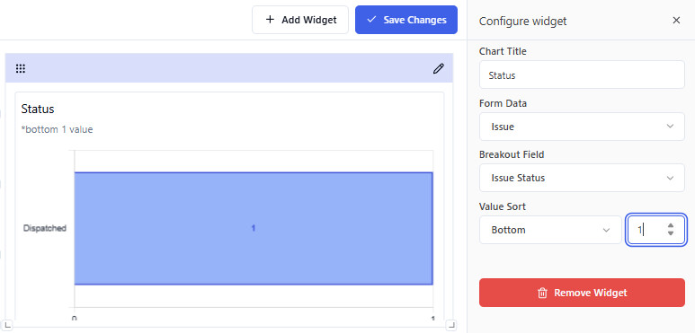This screenshot has width=695, height=333.
Task: Click the bottom-left resize handle of the widget
Action: coord(8,325)
